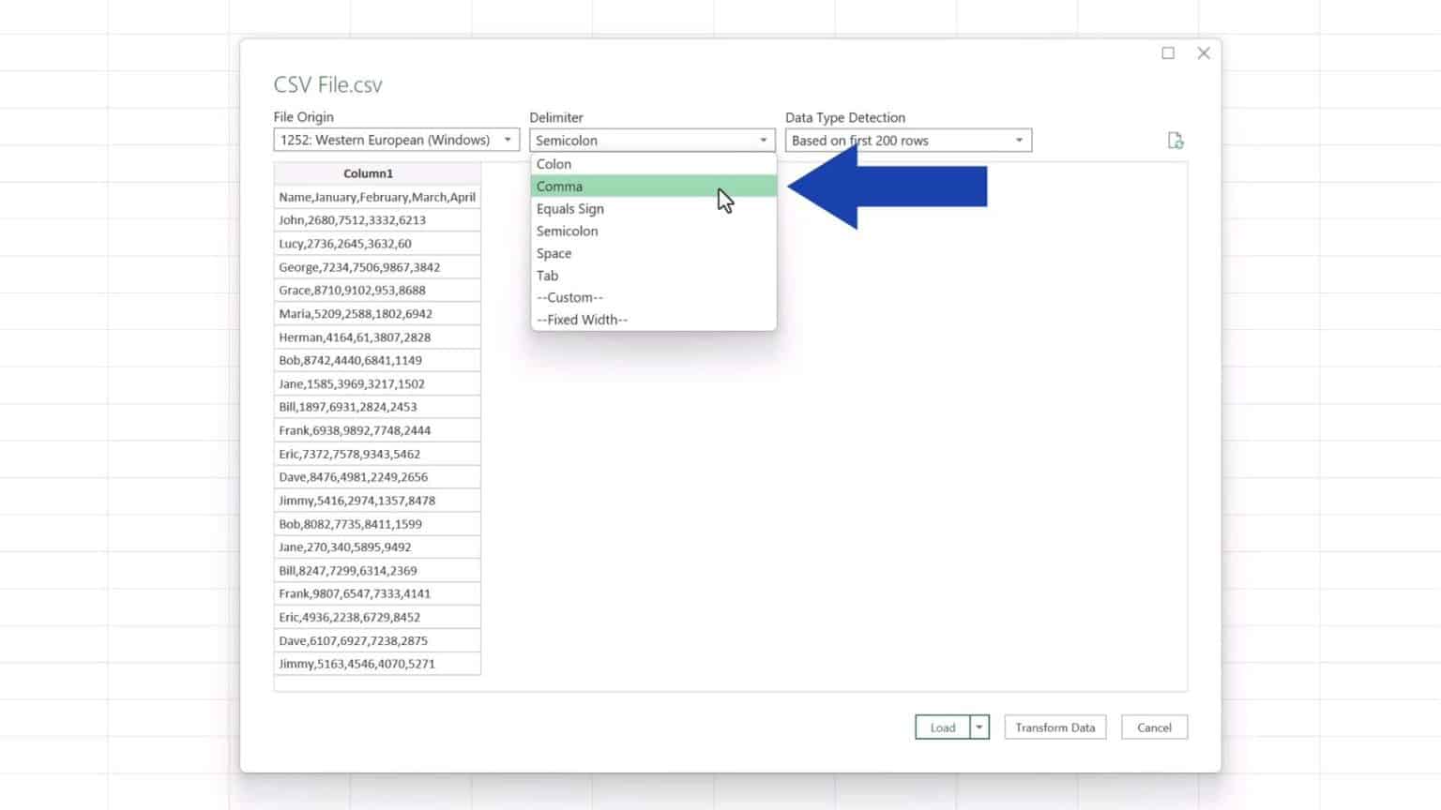Click the Transform Data button

[x=1054, y=727]
